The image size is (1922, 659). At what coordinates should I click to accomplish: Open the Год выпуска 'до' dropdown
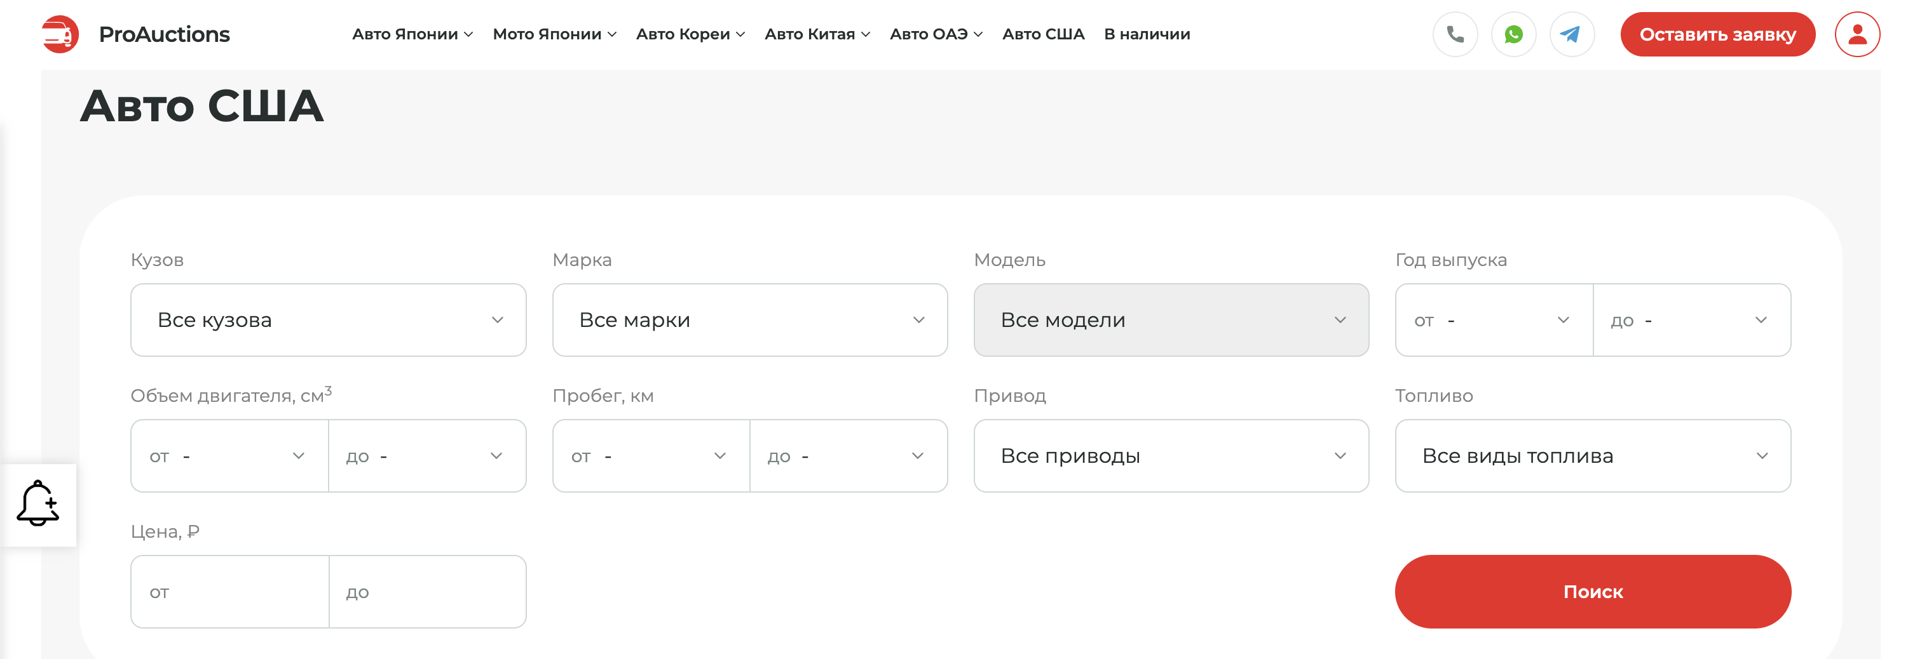pyautogui.click(x=1692, y=320)
